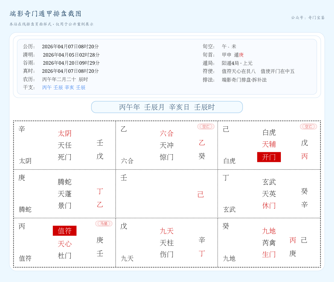334x282 pixels.
Task: Click the gate 杜门
Action: click(65, 256)
